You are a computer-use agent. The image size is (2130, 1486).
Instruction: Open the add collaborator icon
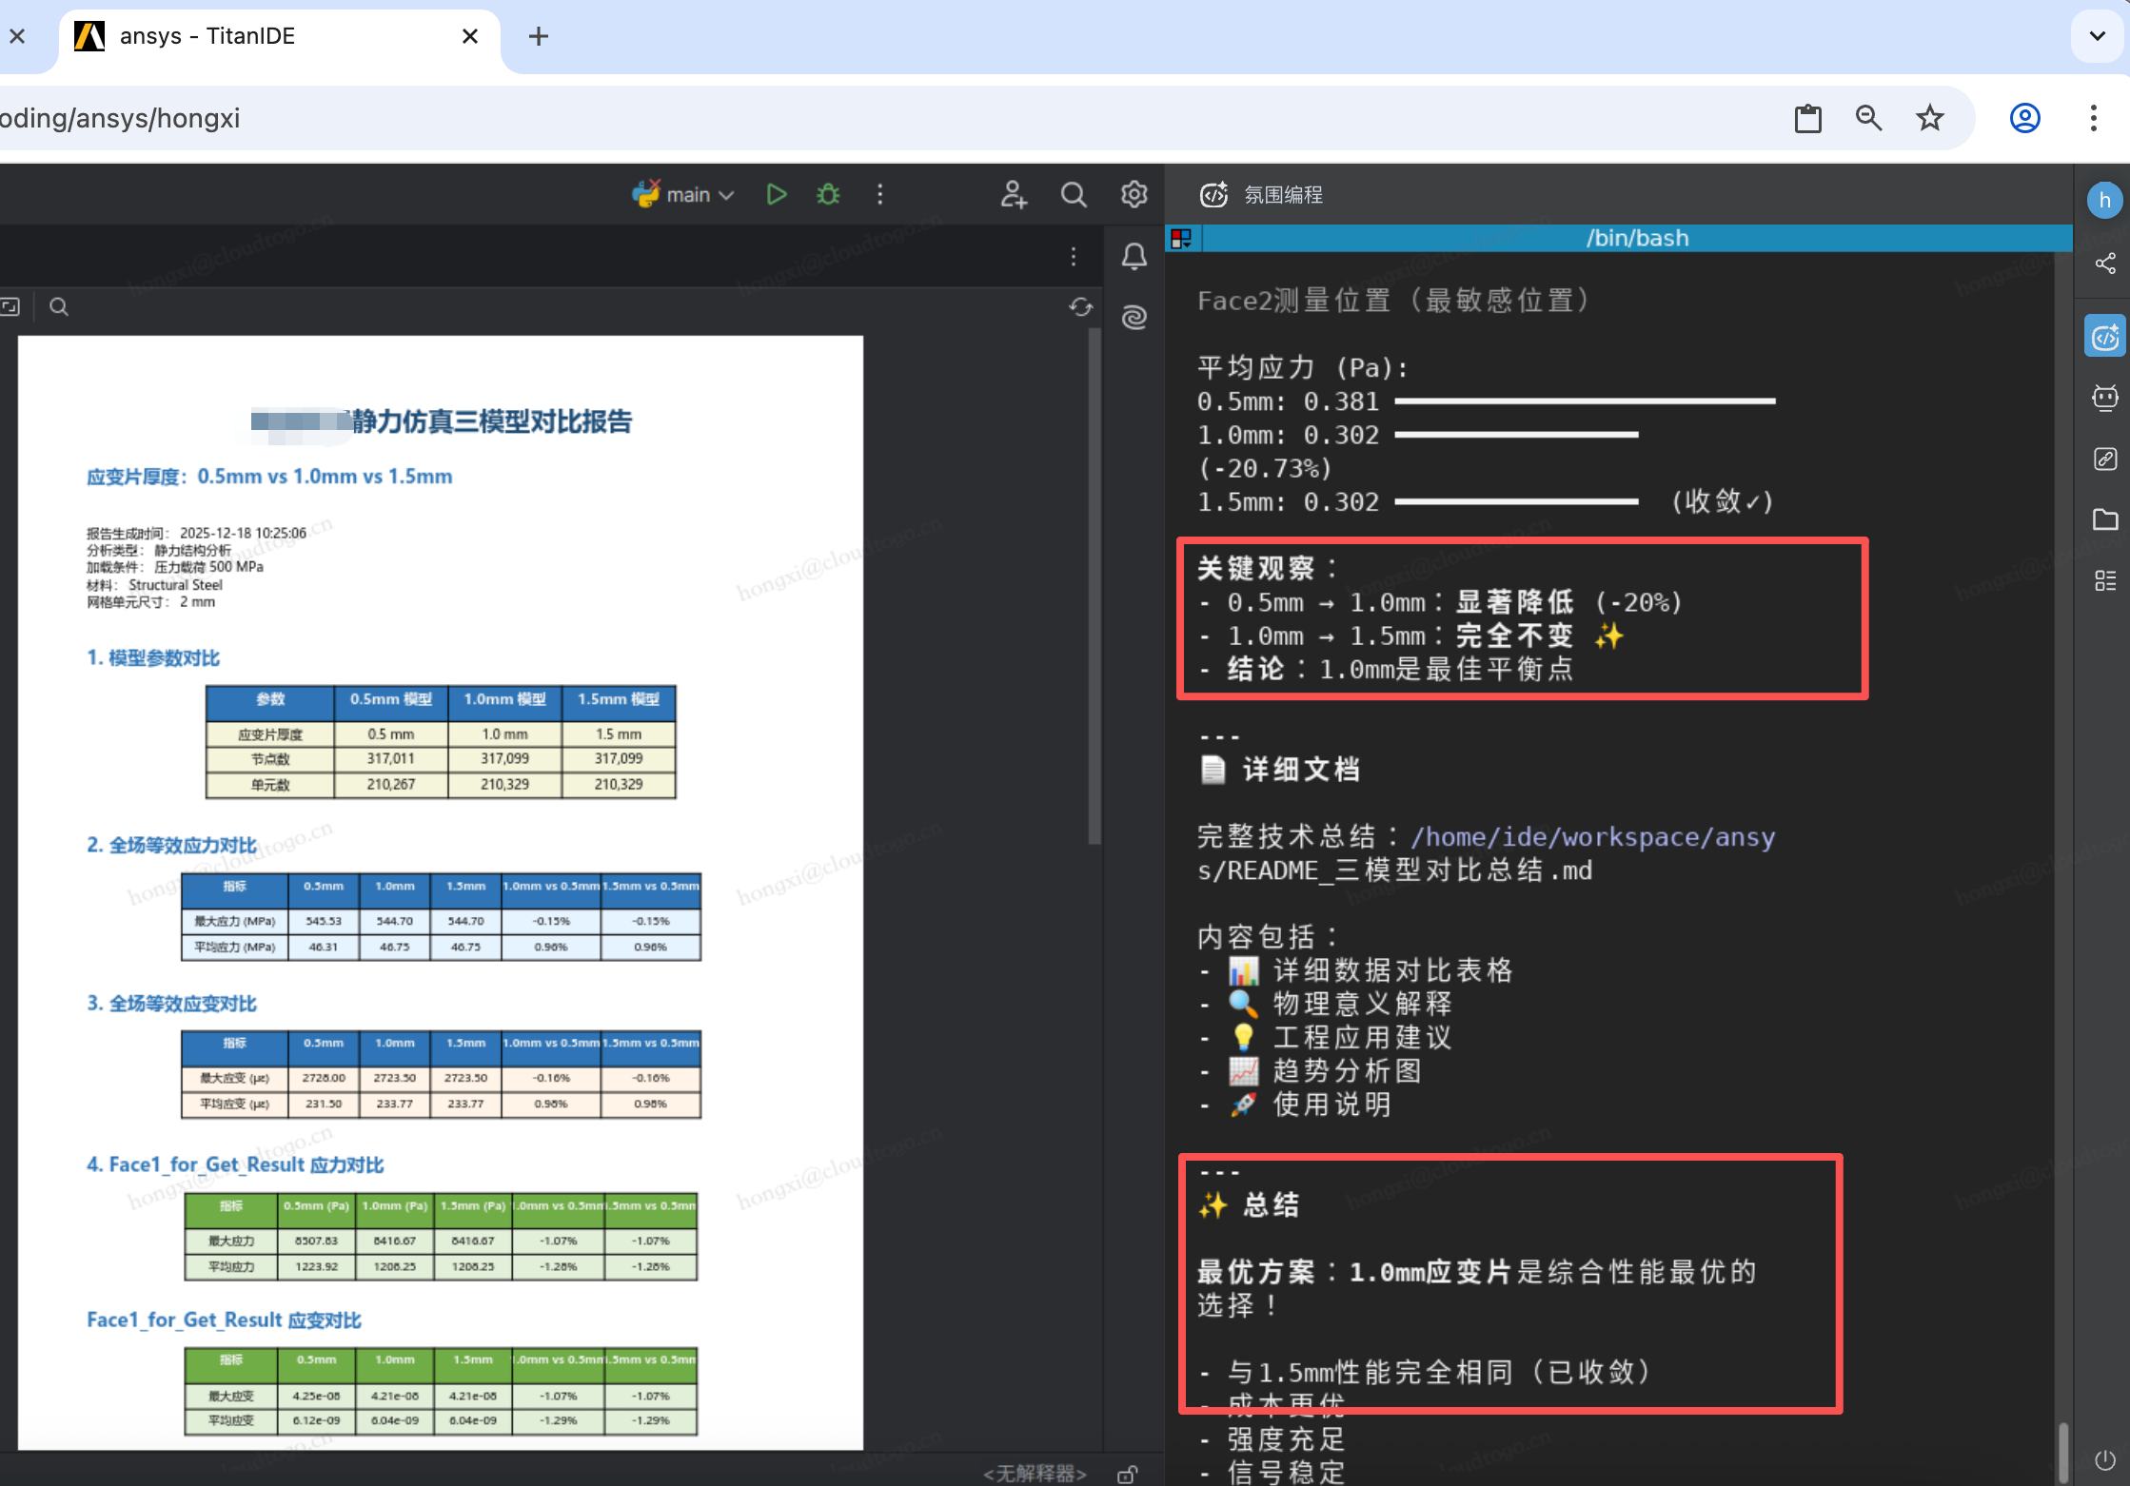[1014, 195]
